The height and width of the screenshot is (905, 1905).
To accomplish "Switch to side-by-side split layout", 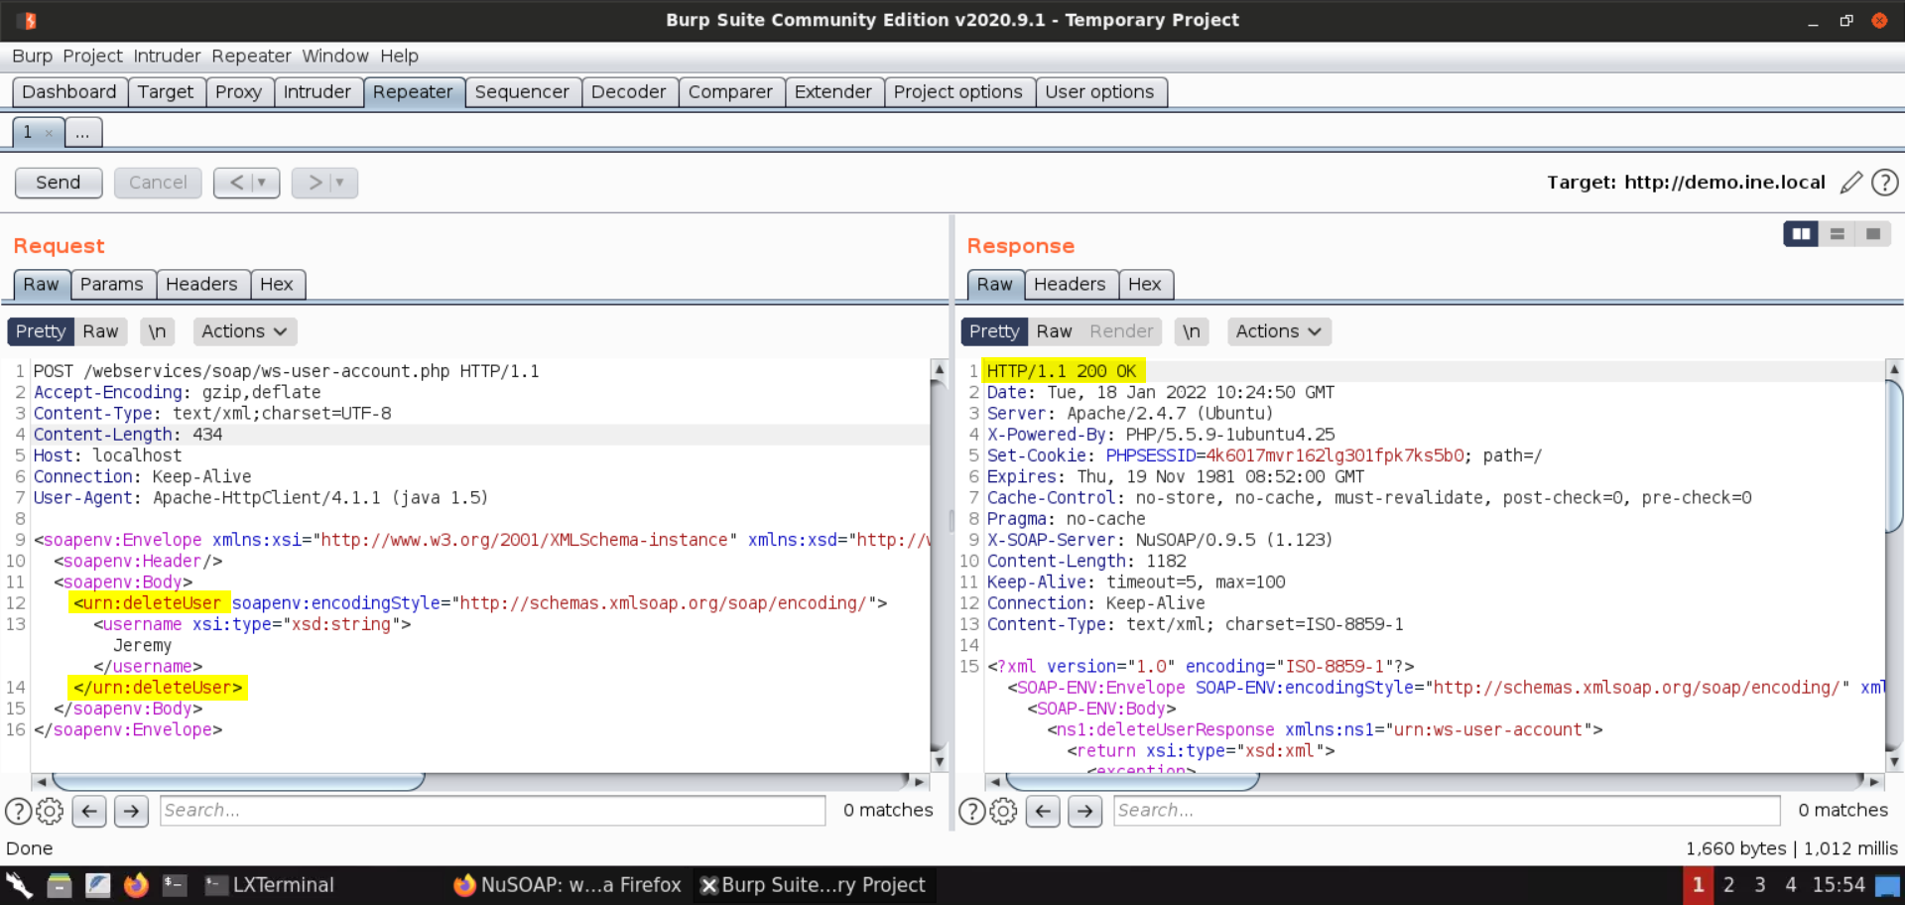I will [1800, 234].
